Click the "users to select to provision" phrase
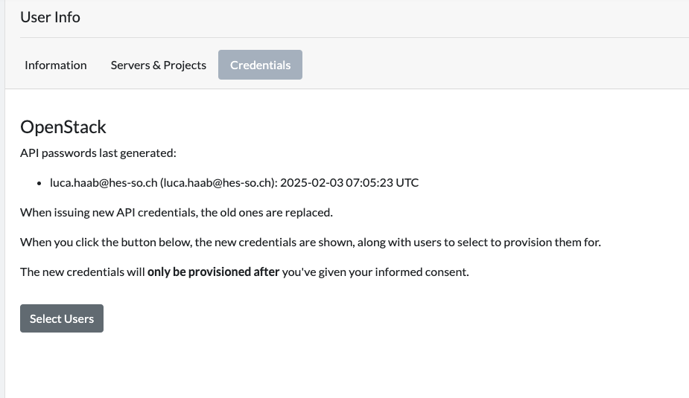The width and height of the screenshot is (689, 398). (510, 242)
